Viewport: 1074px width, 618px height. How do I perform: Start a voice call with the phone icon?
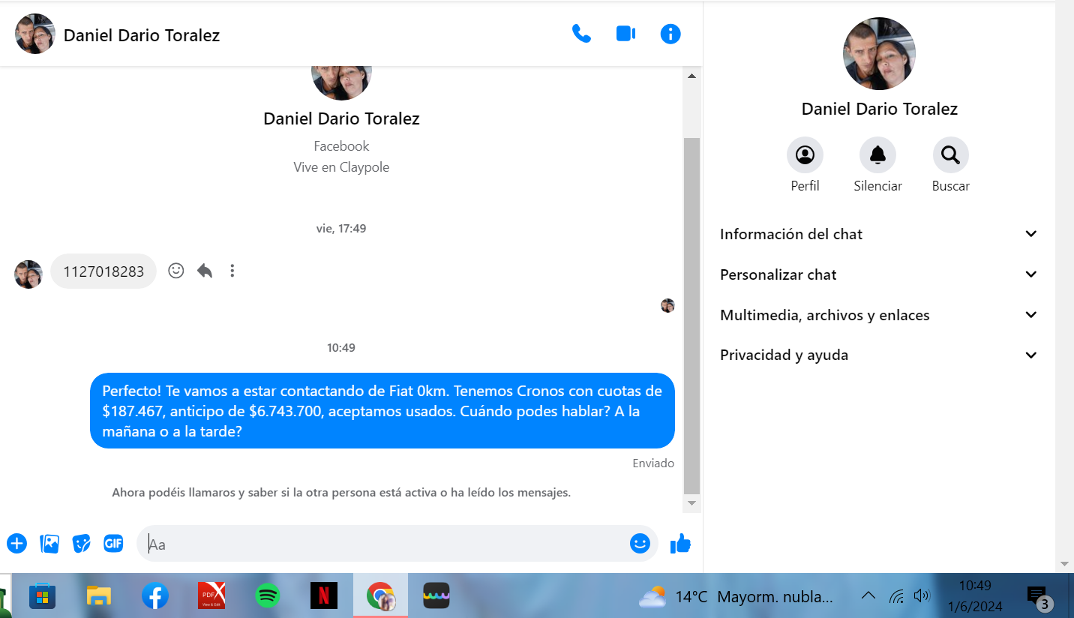(581, 34)
